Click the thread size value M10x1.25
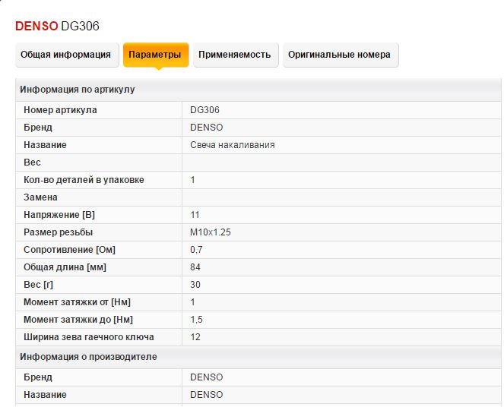 [211, 232]
